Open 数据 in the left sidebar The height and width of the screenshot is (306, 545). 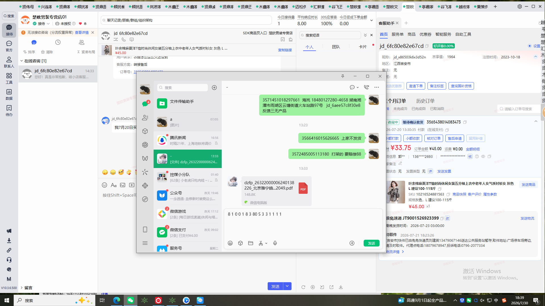pyautogui.click(x=9, y=94)
